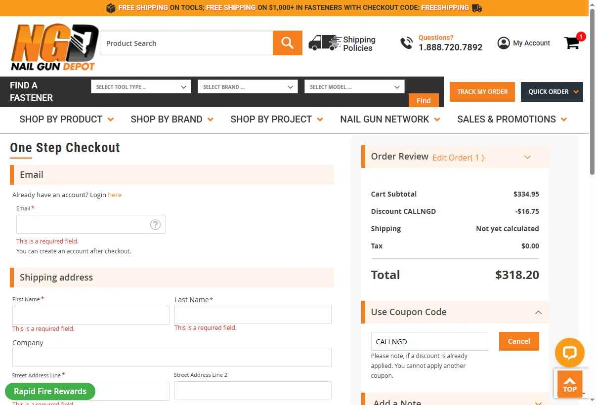Viewport: 596px width, 405px height.
Task: Click the Email input field
Action: (x=91, y=224)
